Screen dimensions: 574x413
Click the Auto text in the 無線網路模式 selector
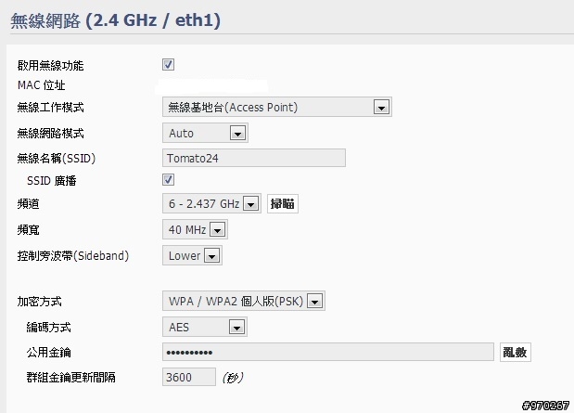point(181,134)
